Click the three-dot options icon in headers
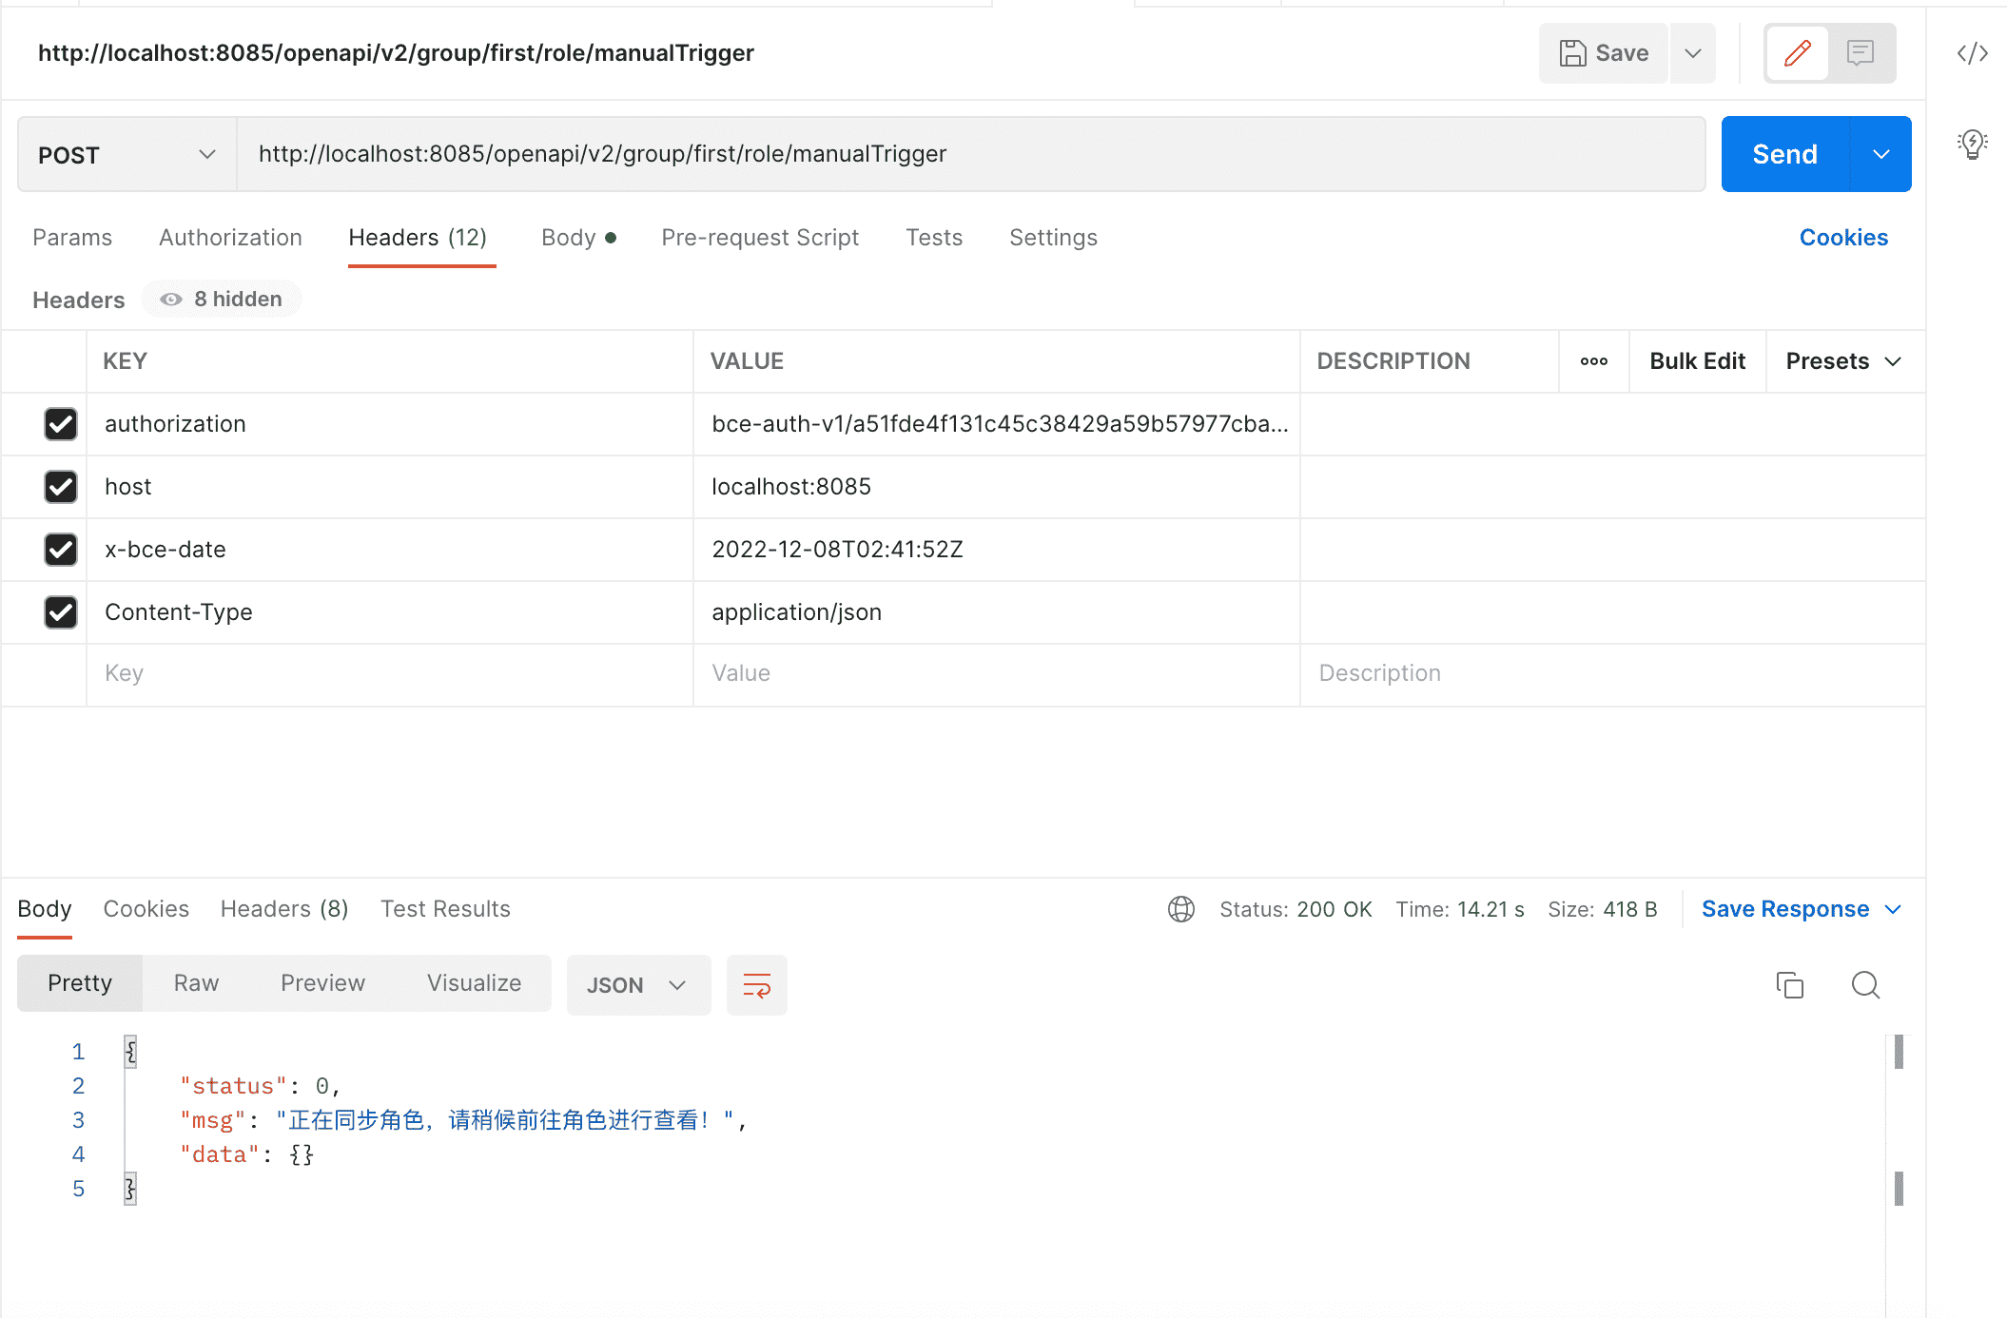Image resolution: width=2007 pixels, height=1318 pixels. (1593, 360)
